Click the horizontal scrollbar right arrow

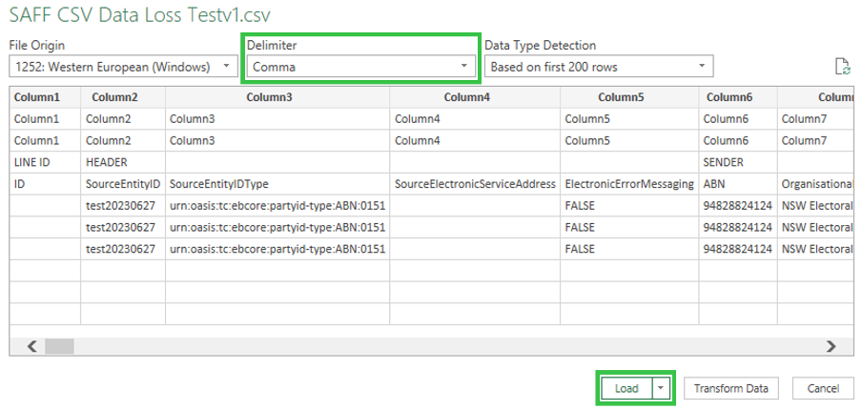831,346
